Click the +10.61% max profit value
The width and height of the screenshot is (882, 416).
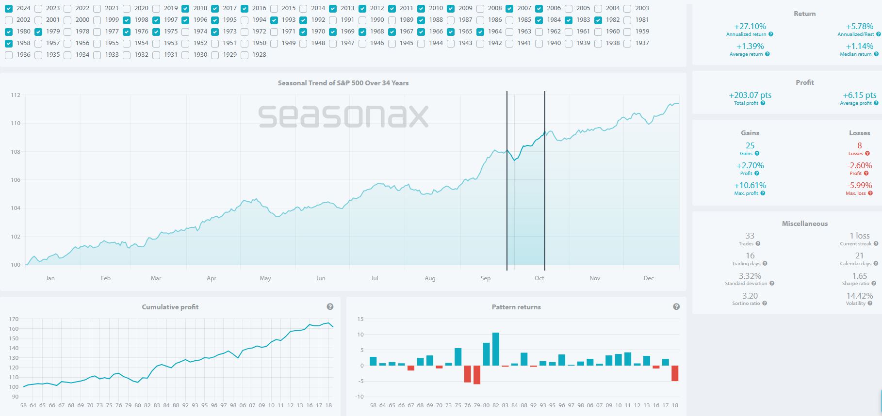[750, 185]
